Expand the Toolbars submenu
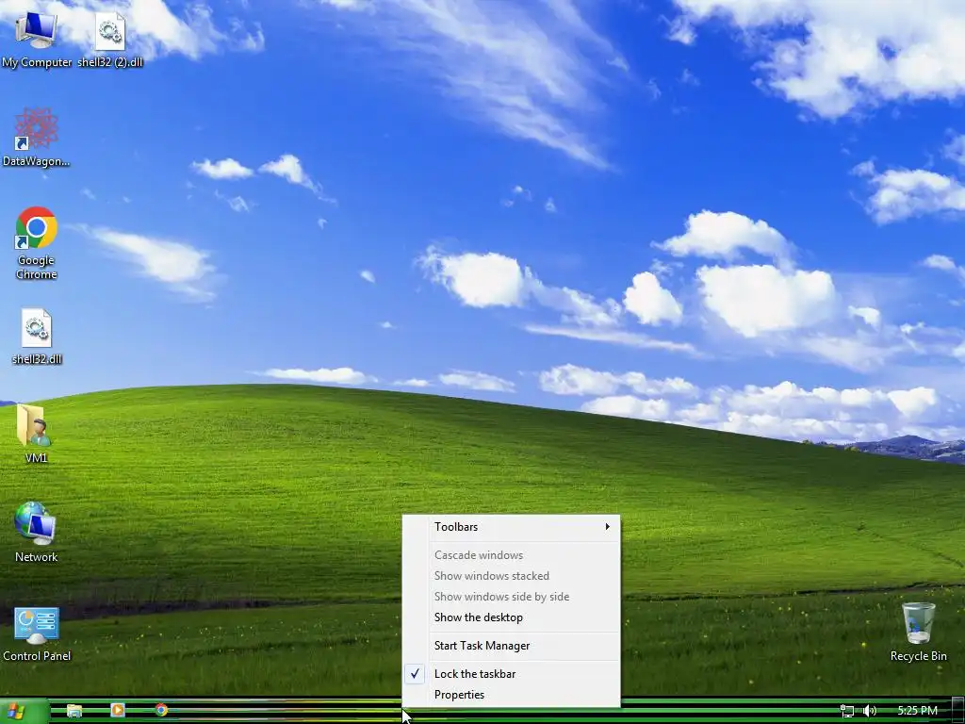Viewport: 965px width, 724px height. click(x=511, y=527)
